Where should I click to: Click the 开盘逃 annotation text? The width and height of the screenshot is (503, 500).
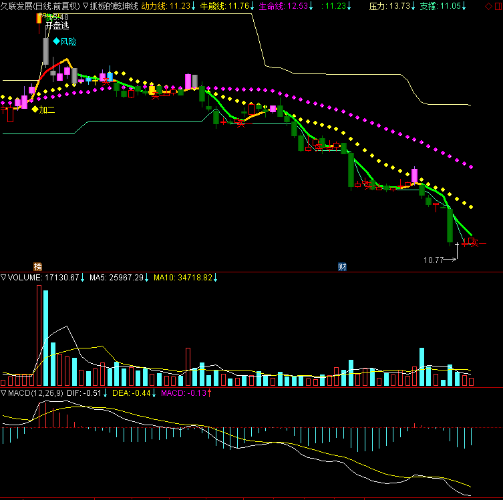(x=57, y=26)
